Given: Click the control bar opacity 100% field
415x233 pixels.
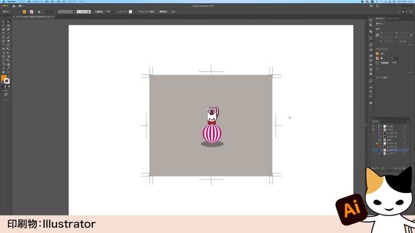Looking at the screenshot, I should (x=110, y=12).
